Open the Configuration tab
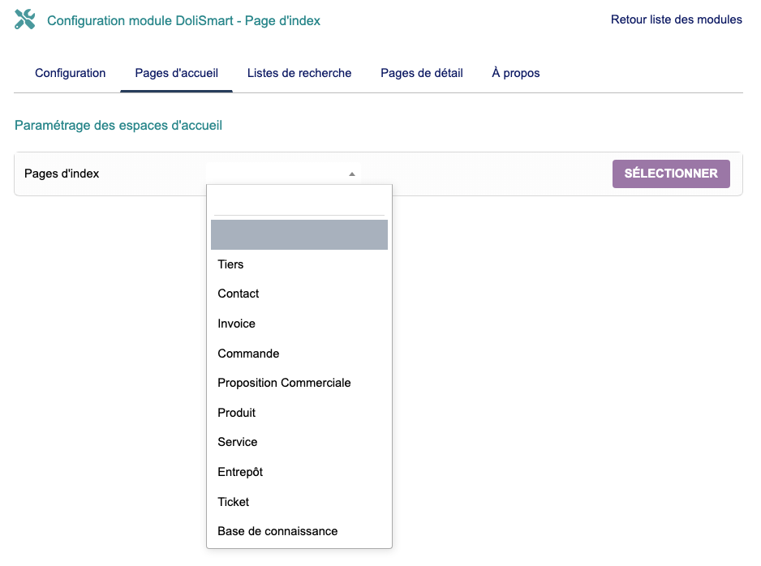The image size is (761, 566). pos(70,73)
